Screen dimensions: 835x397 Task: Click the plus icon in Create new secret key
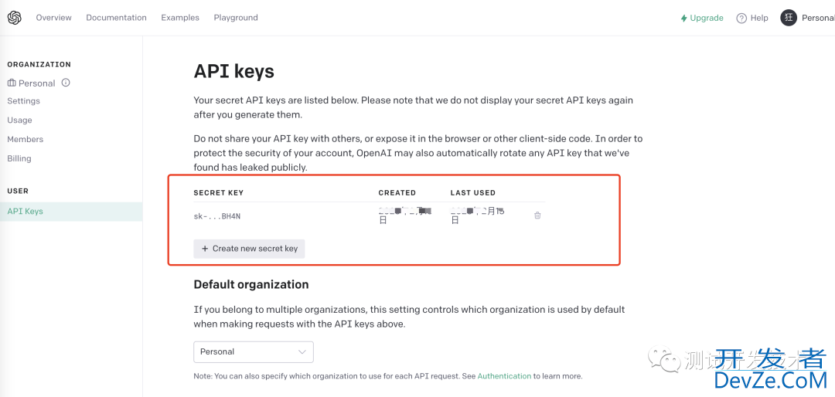(205, 249)
